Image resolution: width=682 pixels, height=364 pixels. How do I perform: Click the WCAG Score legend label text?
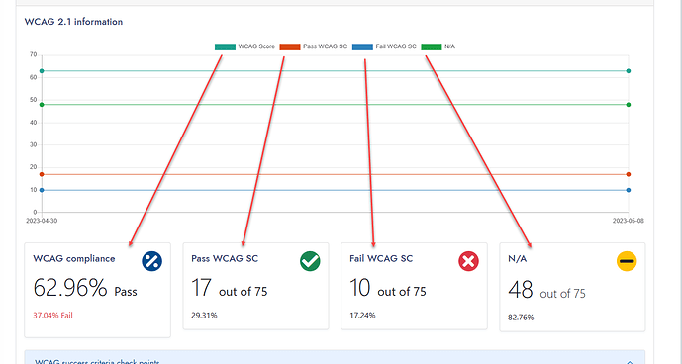coord(256,46)
